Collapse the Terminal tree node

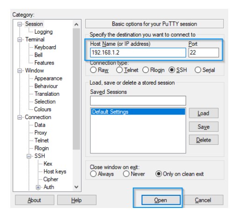coord(20,40)
